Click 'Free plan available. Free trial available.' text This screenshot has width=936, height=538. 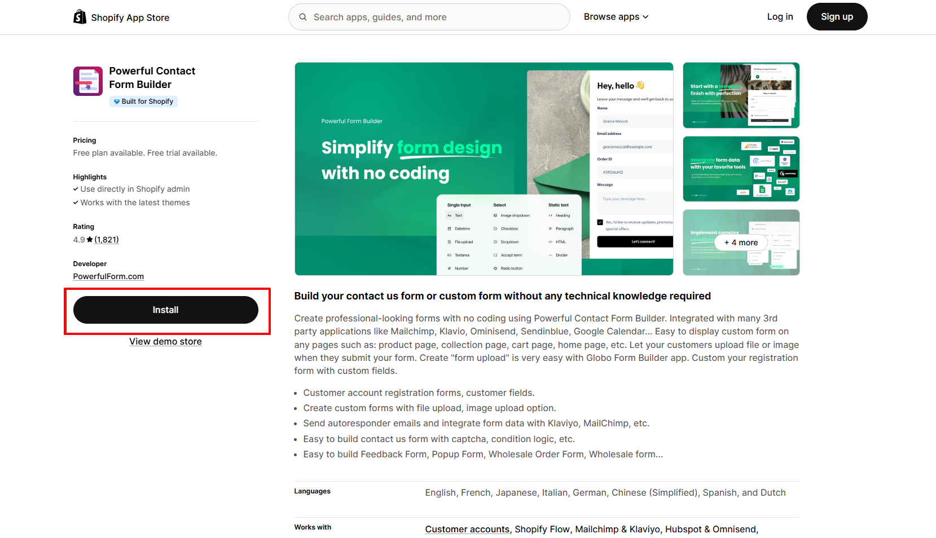click(145, 153)
